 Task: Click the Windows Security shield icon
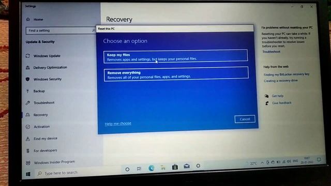[27, 79]
